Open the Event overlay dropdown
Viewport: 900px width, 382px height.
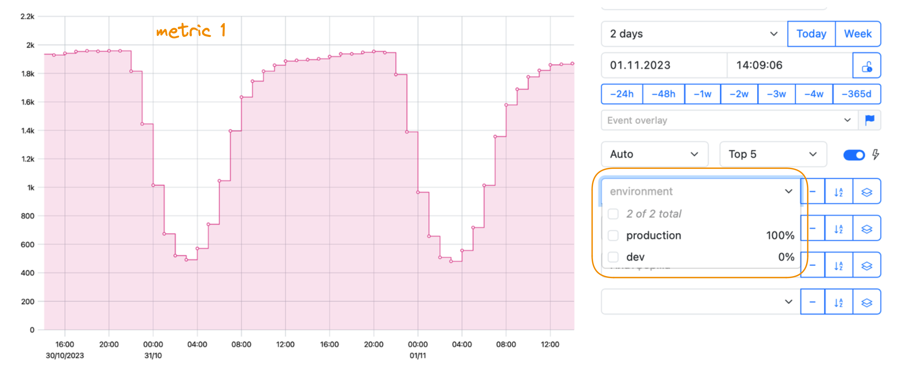[x=729, y=120]
